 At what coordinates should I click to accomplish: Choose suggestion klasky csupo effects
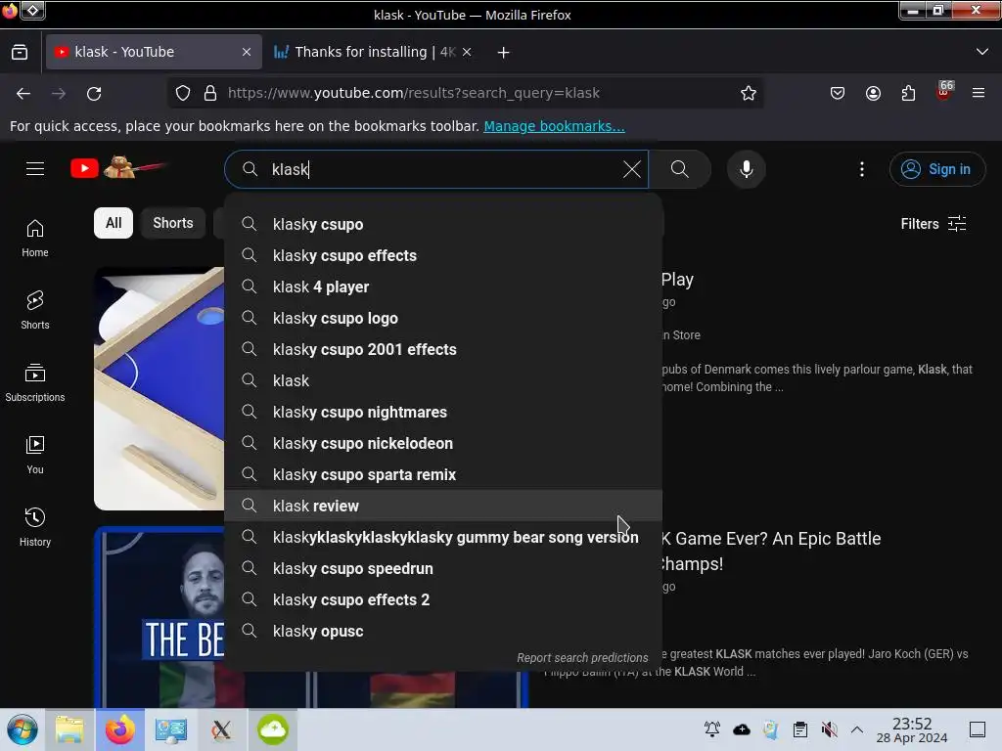tap(443, 255)
